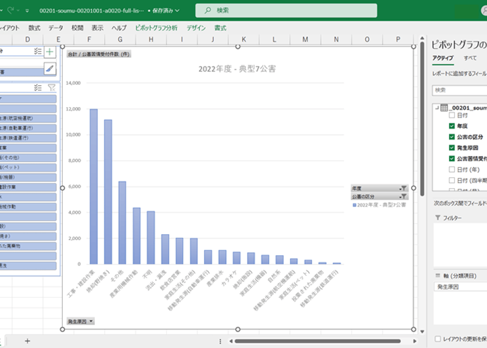The image size is (487, 348).
Task: Open the 保存済み save status dropdown
Action: (177, 11)
